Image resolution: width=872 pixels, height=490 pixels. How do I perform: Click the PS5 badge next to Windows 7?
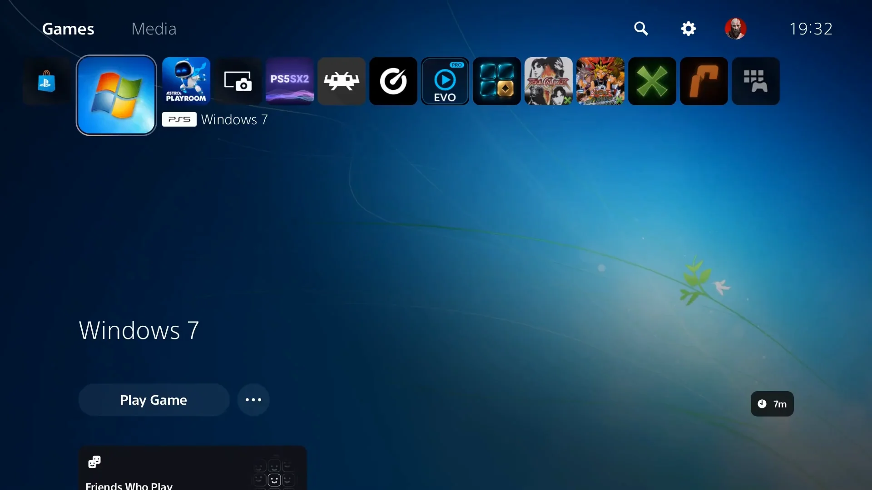[x=179, y=119]
